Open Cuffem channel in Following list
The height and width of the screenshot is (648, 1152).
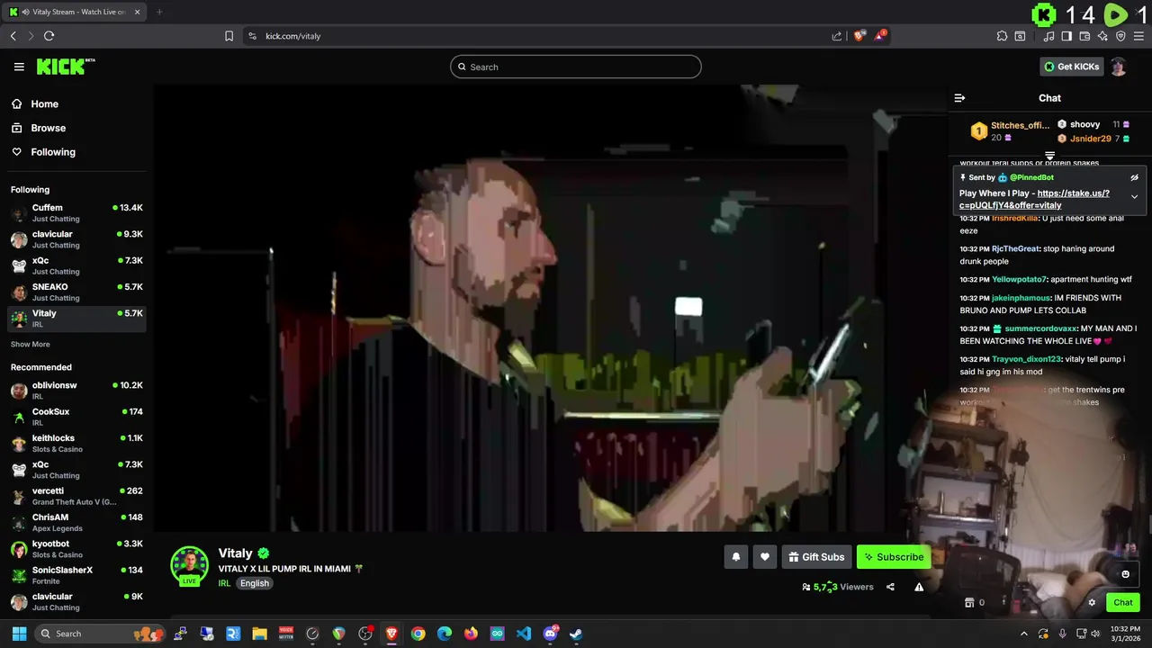(76, 213)
